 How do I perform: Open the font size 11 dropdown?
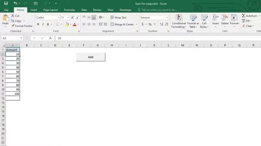(68, 17)
